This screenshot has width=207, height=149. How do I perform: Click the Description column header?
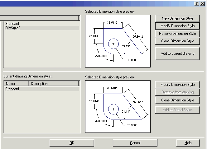pyautogui.click(x=54, y=84)
